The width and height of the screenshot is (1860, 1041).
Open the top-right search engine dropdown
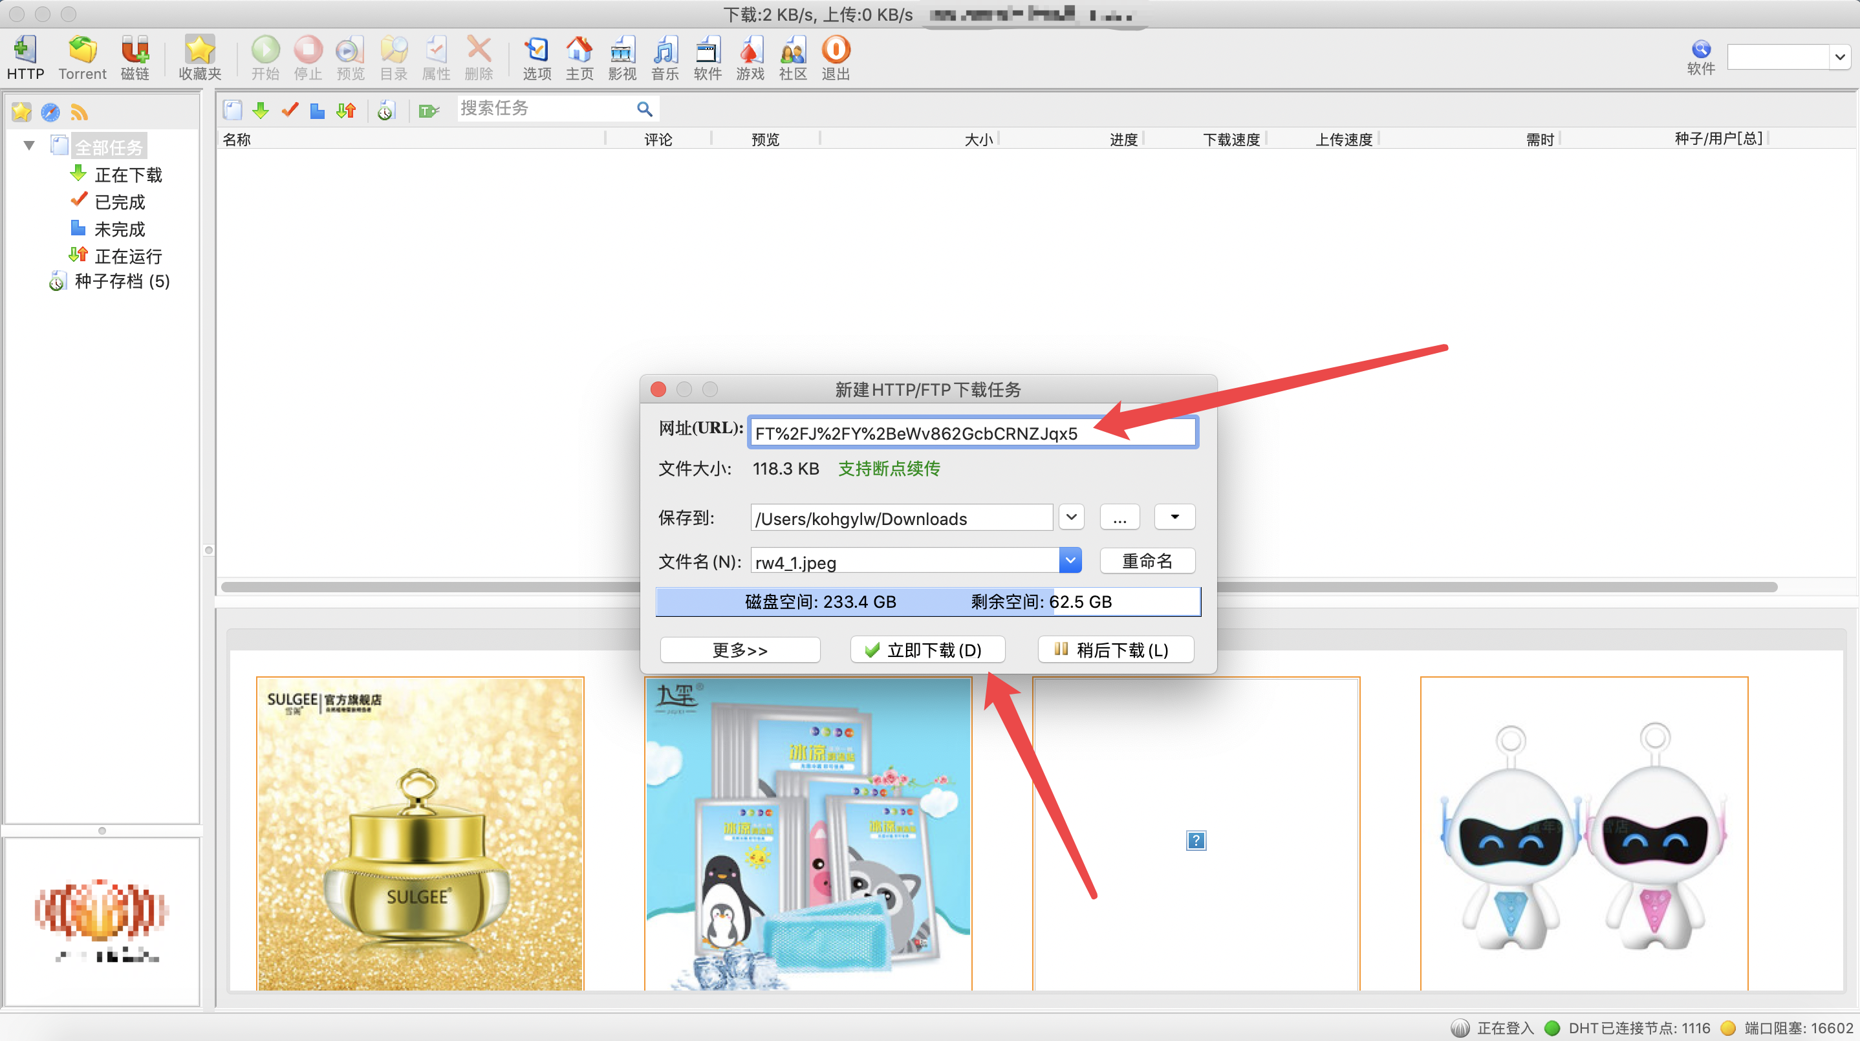pyautogui.click(x=1839, y=57)
